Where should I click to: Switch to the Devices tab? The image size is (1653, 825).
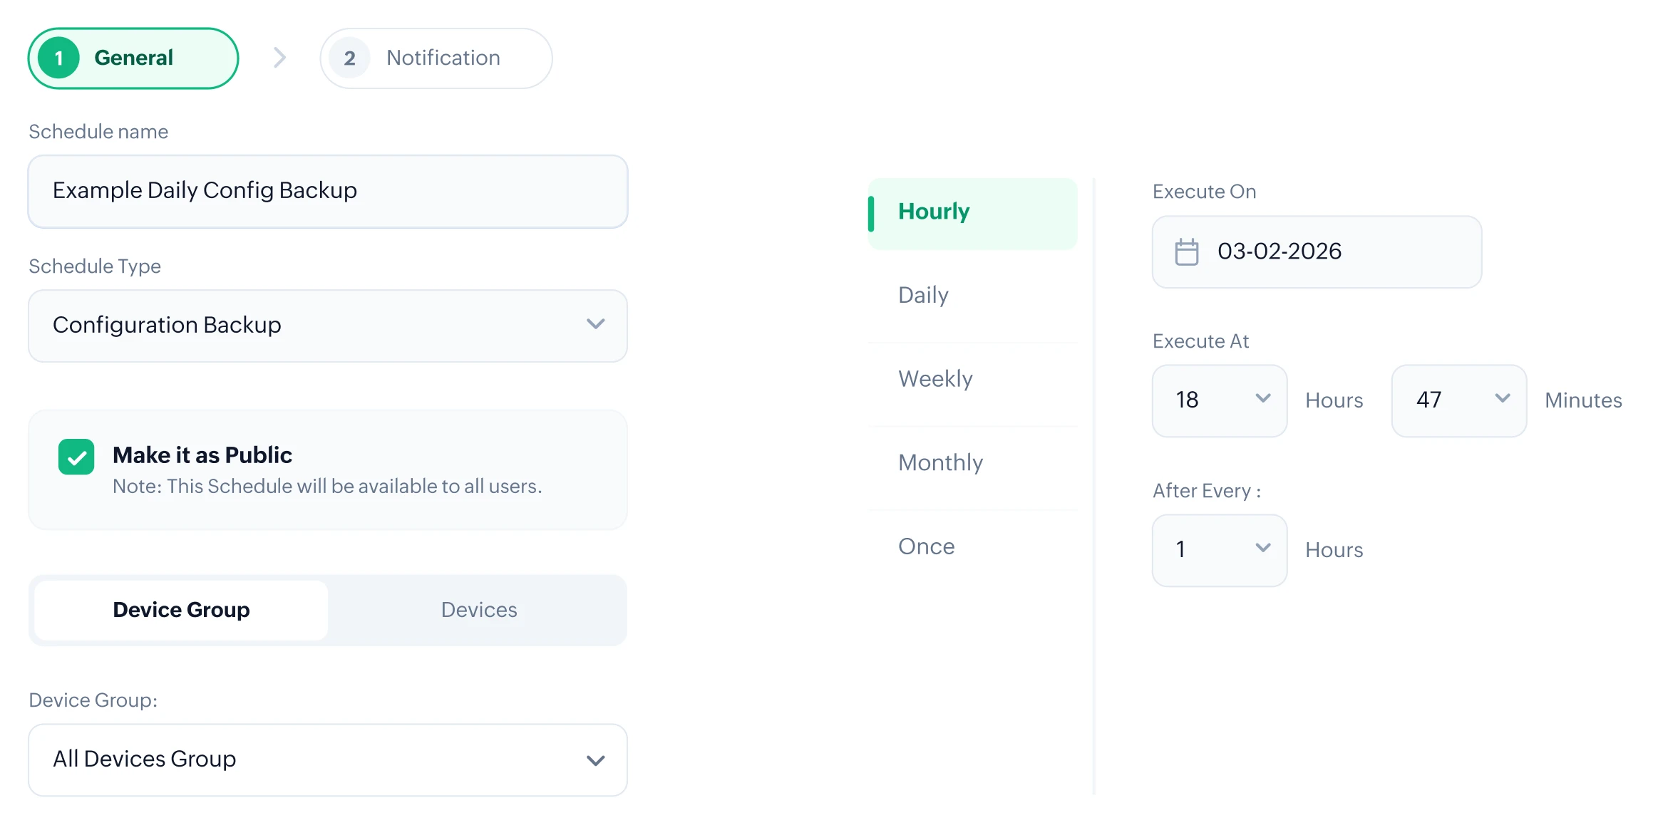(x=479, y=610)
